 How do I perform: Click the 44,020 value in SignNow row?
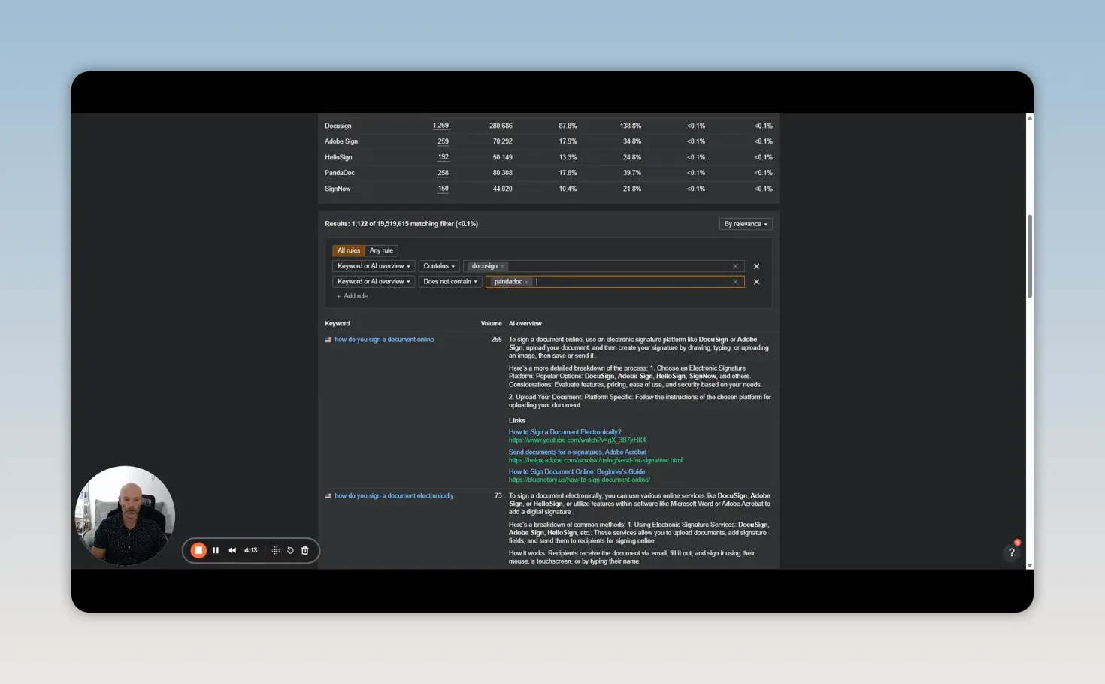click(503, 189)
